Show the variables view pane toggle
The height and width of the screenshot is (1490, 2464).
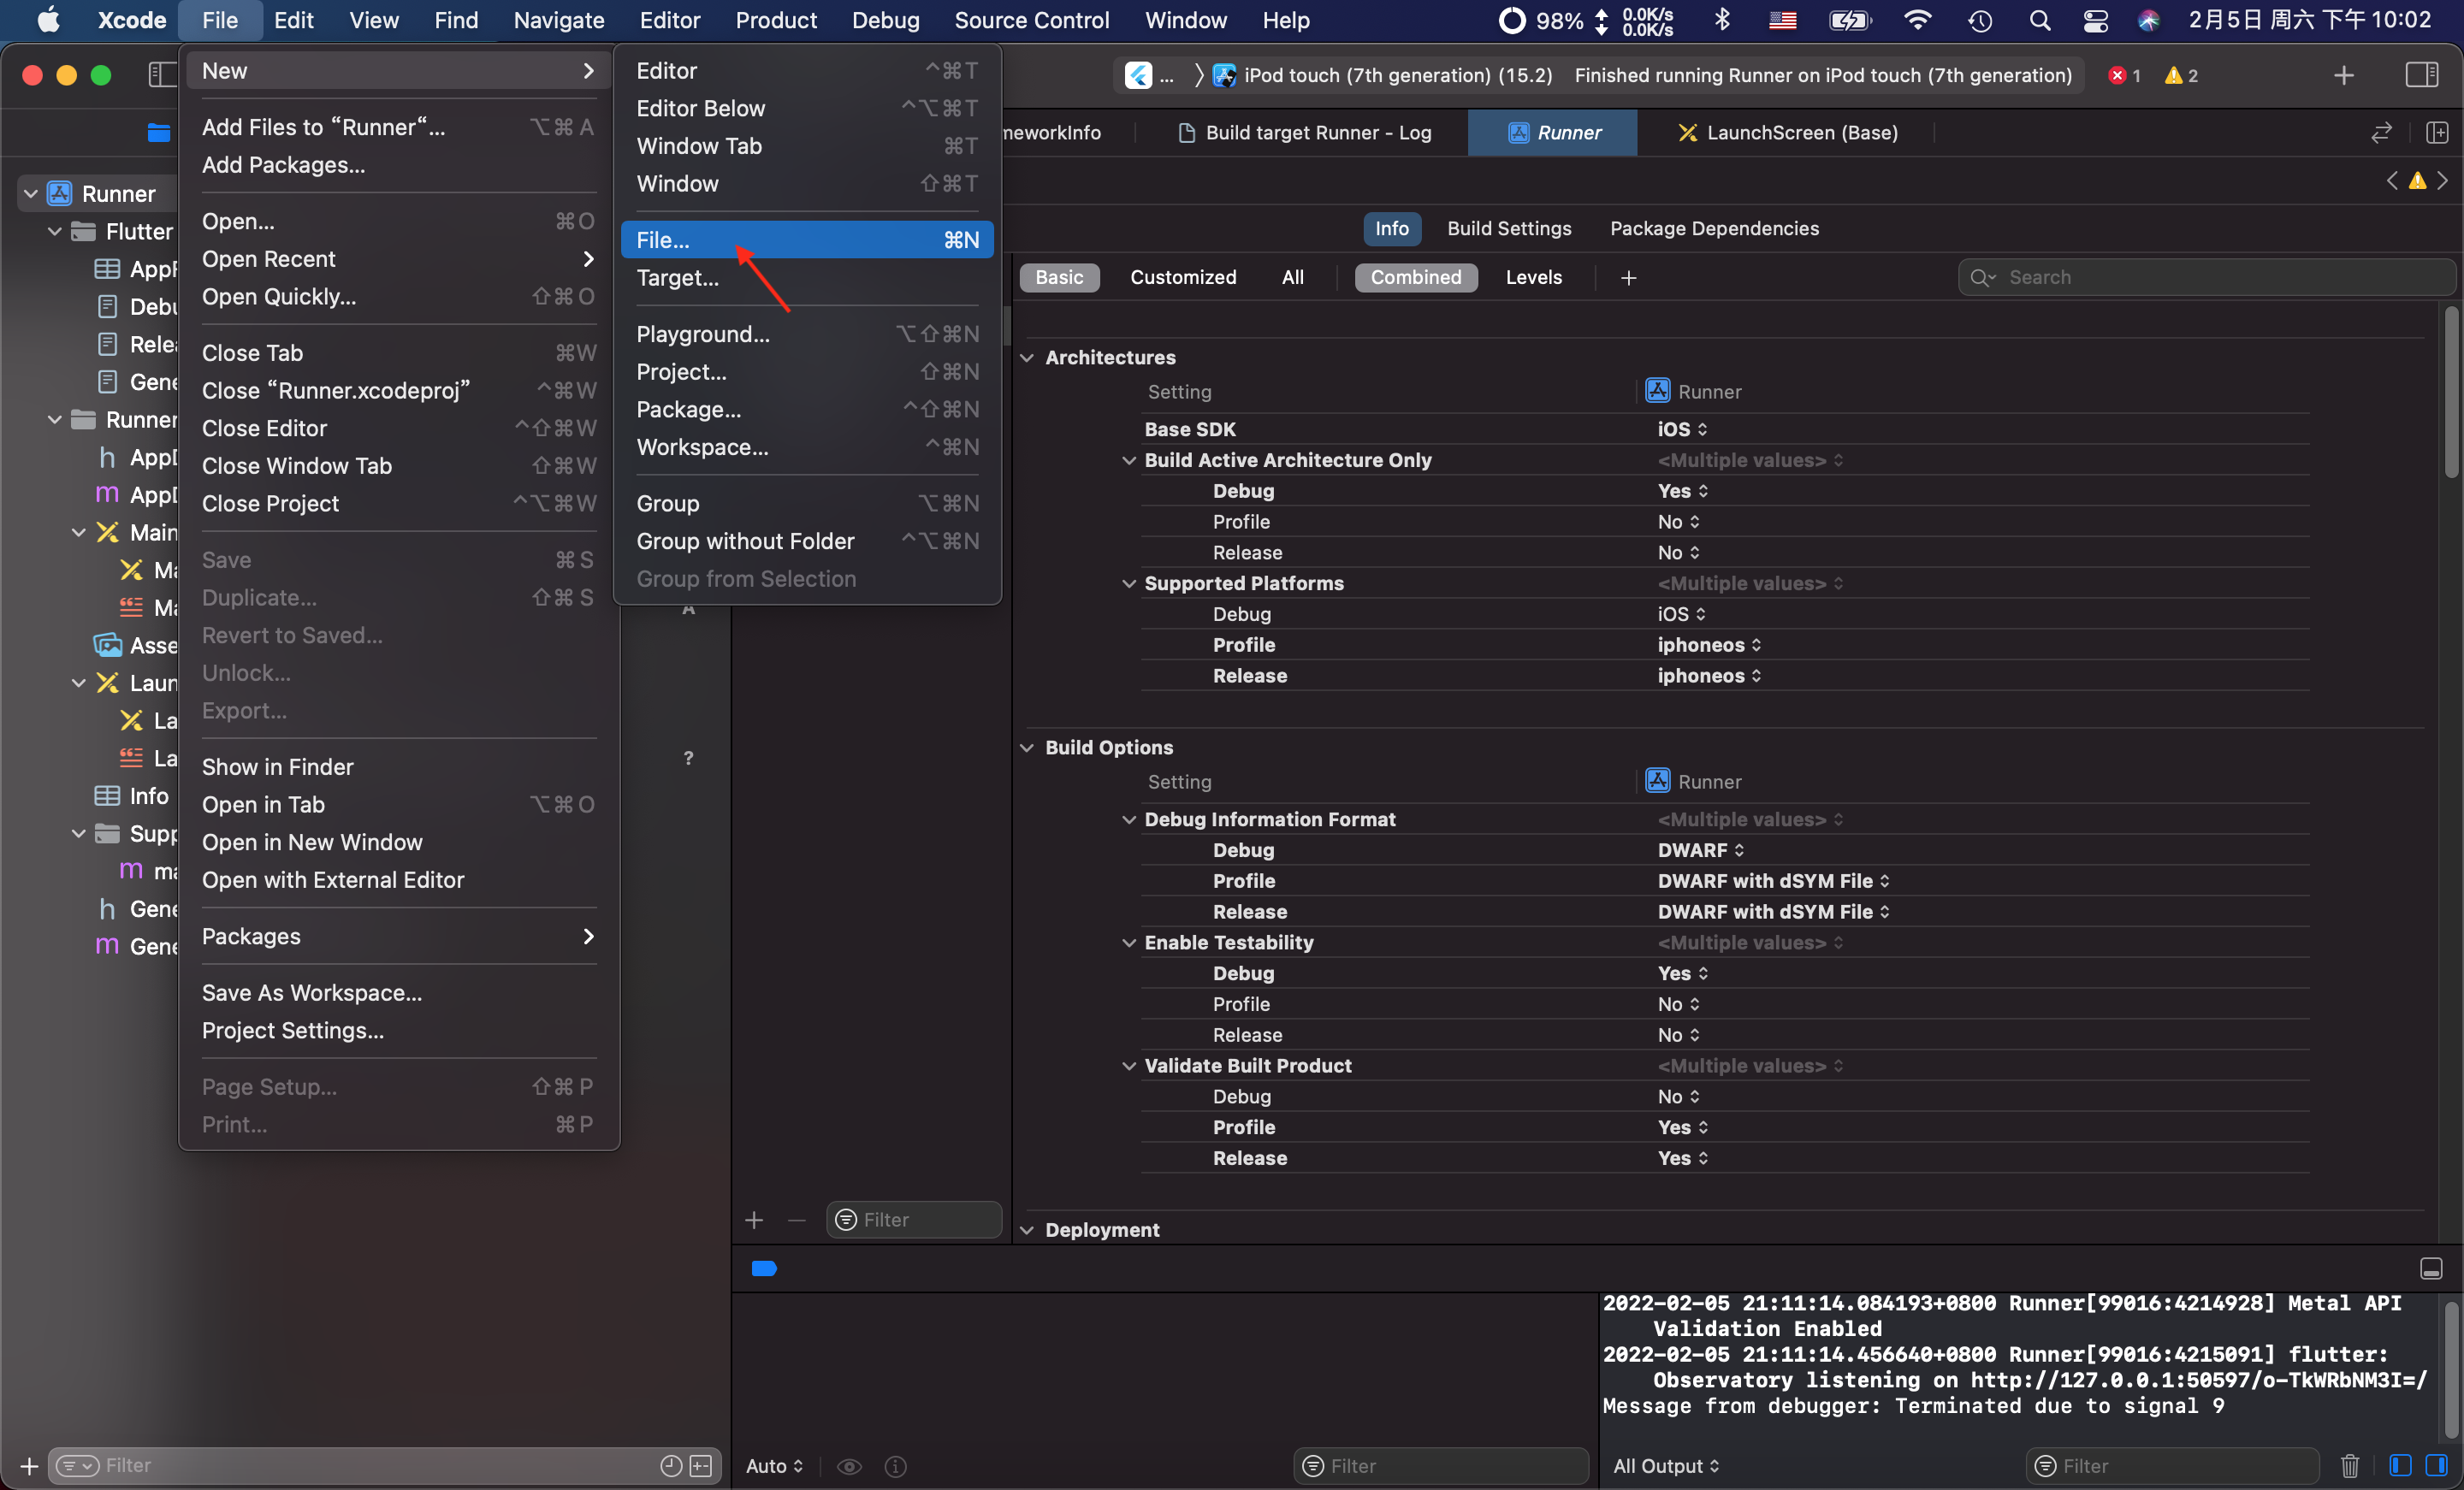(x=2400, y=1465)
